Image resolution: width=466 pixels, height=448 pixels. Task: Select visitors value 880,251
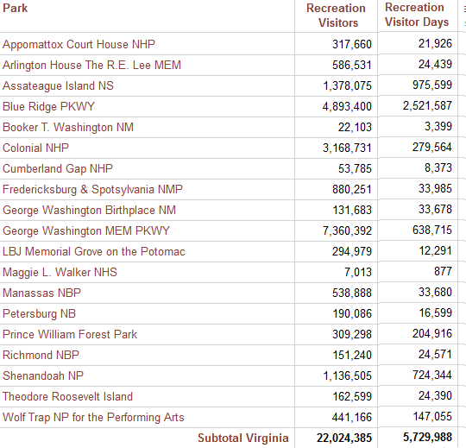352,190
